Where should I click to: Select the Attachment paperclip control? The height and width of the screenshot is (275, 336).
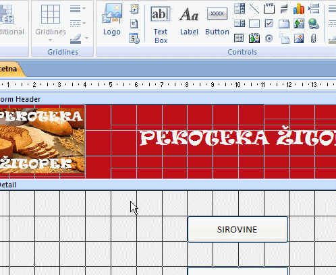point(313,38)
